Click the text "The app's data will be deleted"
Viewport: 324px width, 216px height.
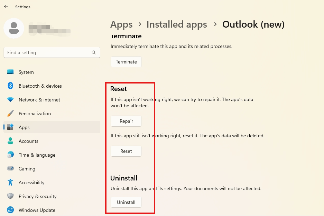232,136
